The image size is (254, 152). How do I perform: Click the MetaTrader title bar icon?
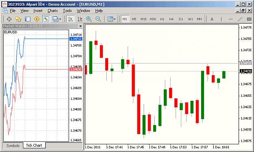[4, 4]
